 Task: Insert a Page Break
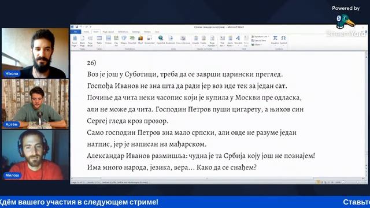point(90,41)
